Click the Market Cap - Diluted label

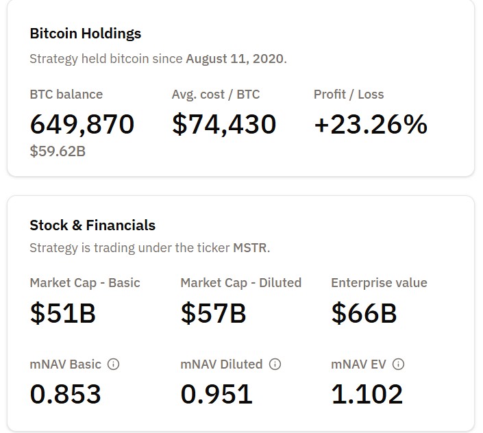point(240,282)
